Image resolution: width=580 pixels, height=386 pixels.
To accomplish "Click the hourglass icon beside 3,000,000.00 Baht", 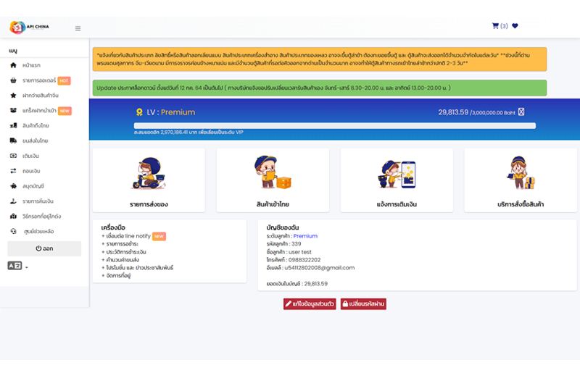I will click(x=521, y=112).
